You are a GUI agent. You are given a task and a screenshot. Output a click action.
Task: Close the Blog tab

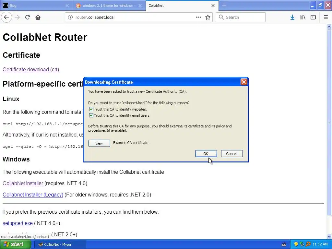click(x=67, y=6)
